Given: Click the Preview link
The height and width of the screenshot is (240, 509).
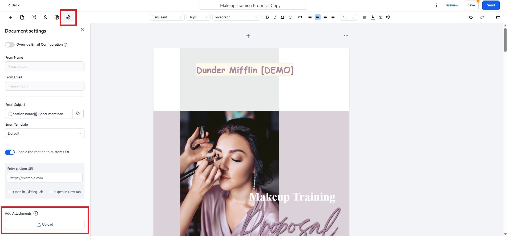Looking at the screenshot, I should (x=452, y=5).
